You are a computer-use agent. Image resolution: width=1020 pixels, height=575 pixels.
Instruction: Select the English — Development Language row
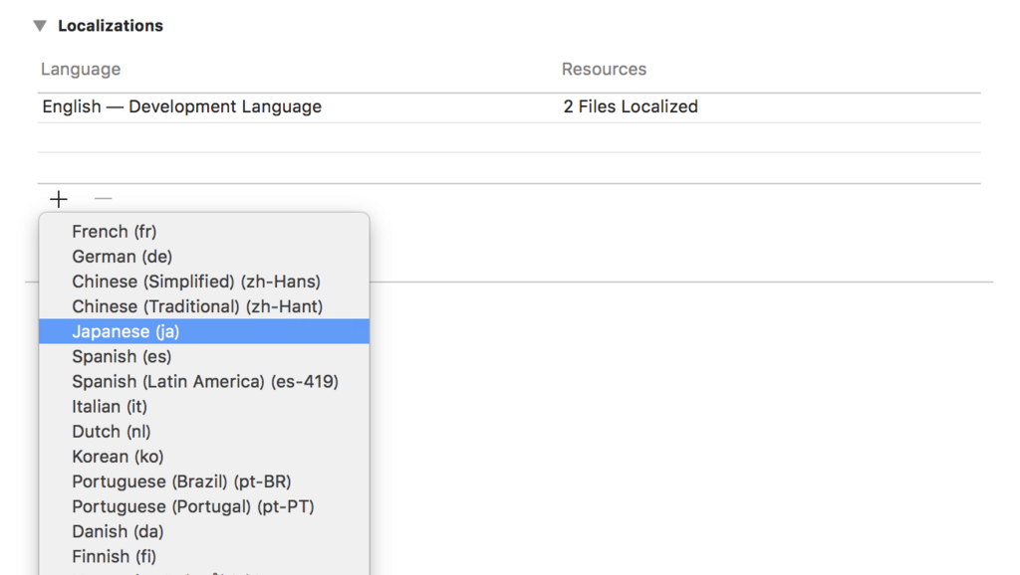click(509, 107)
